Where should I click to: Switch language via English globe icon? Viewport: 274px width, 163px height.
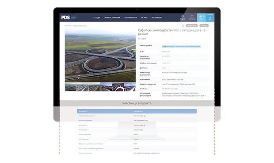[183, 18]
